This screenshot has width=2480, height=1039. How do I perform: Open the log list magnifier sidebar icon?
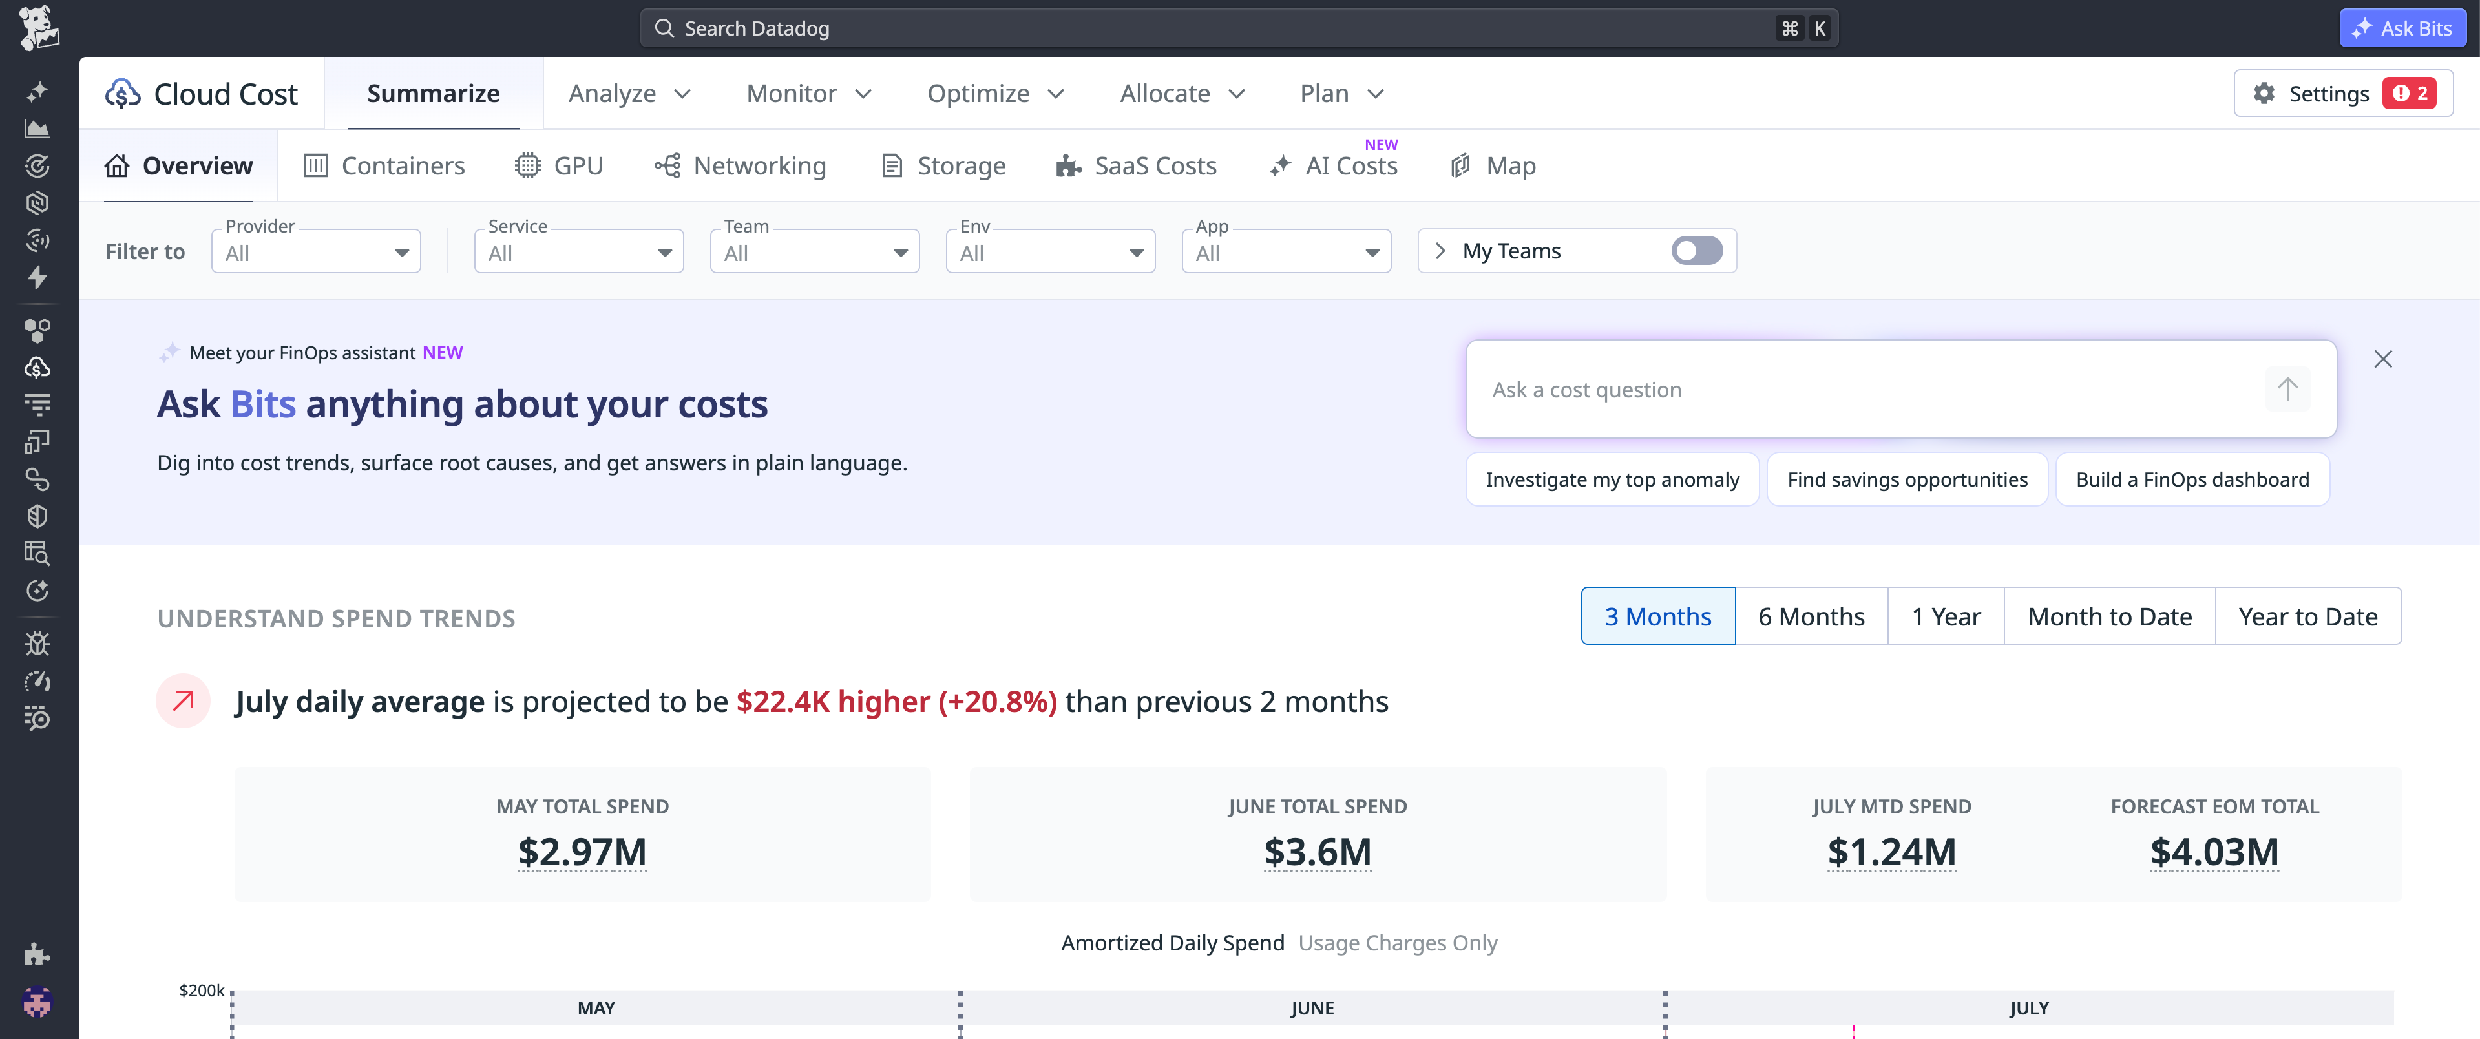pyautogui.click(x=37, y=719)
